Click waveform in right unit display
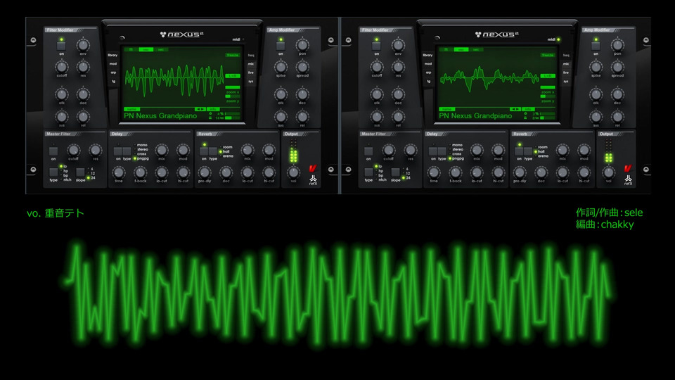This screenshot has width=675, height=380. coord(489,79)
